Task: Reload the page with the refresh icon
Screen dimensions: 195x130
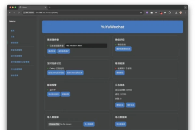Action: (19, 12)
